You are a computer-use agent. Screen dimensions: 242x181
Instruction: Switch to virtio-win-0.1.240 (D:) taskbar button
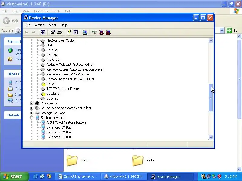[124, 176]
